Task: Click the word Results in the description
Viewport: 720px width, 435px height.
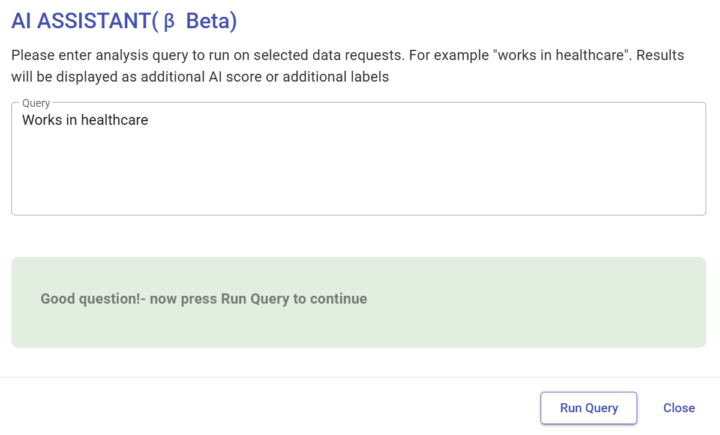Action: pyautogui.click(x=660, y=56)
